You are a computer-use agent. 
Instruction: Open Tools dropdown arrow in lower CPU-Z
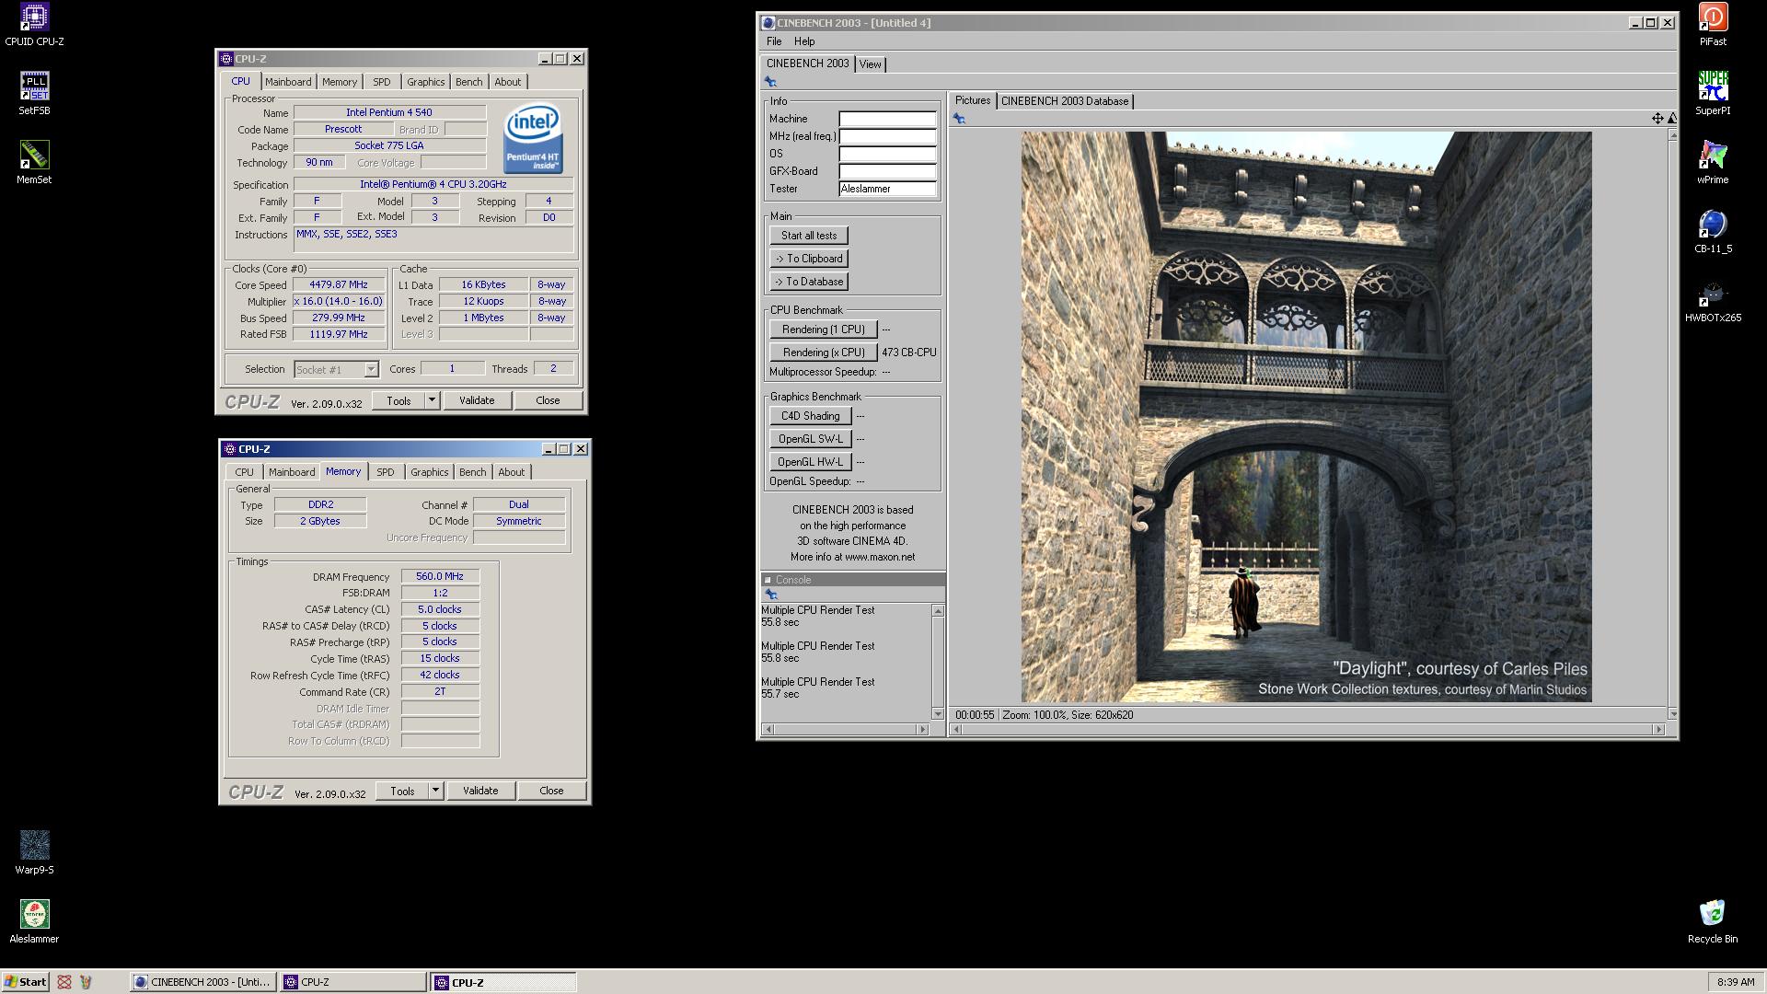[435, 791]
